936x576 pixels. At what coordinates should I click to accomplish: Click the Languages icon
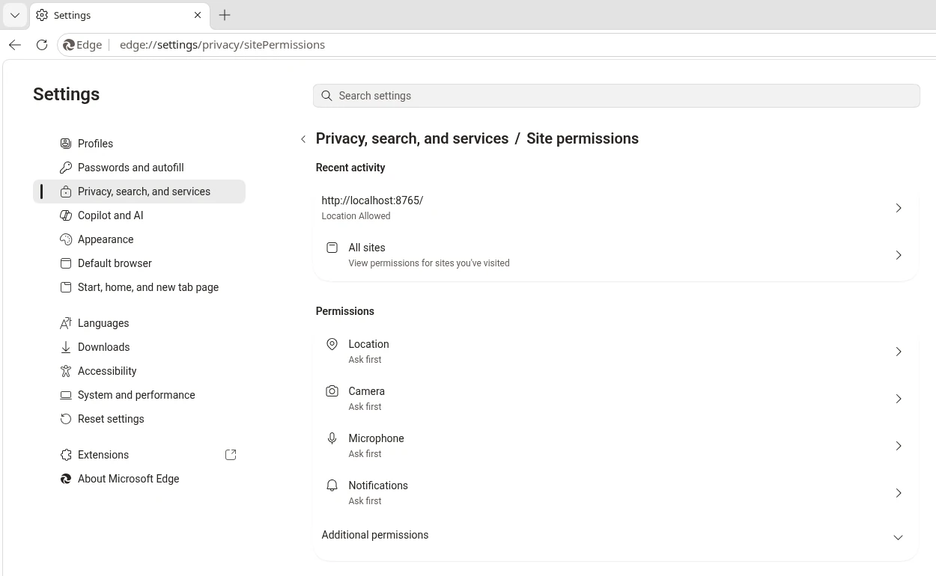[x=66, y=323]
